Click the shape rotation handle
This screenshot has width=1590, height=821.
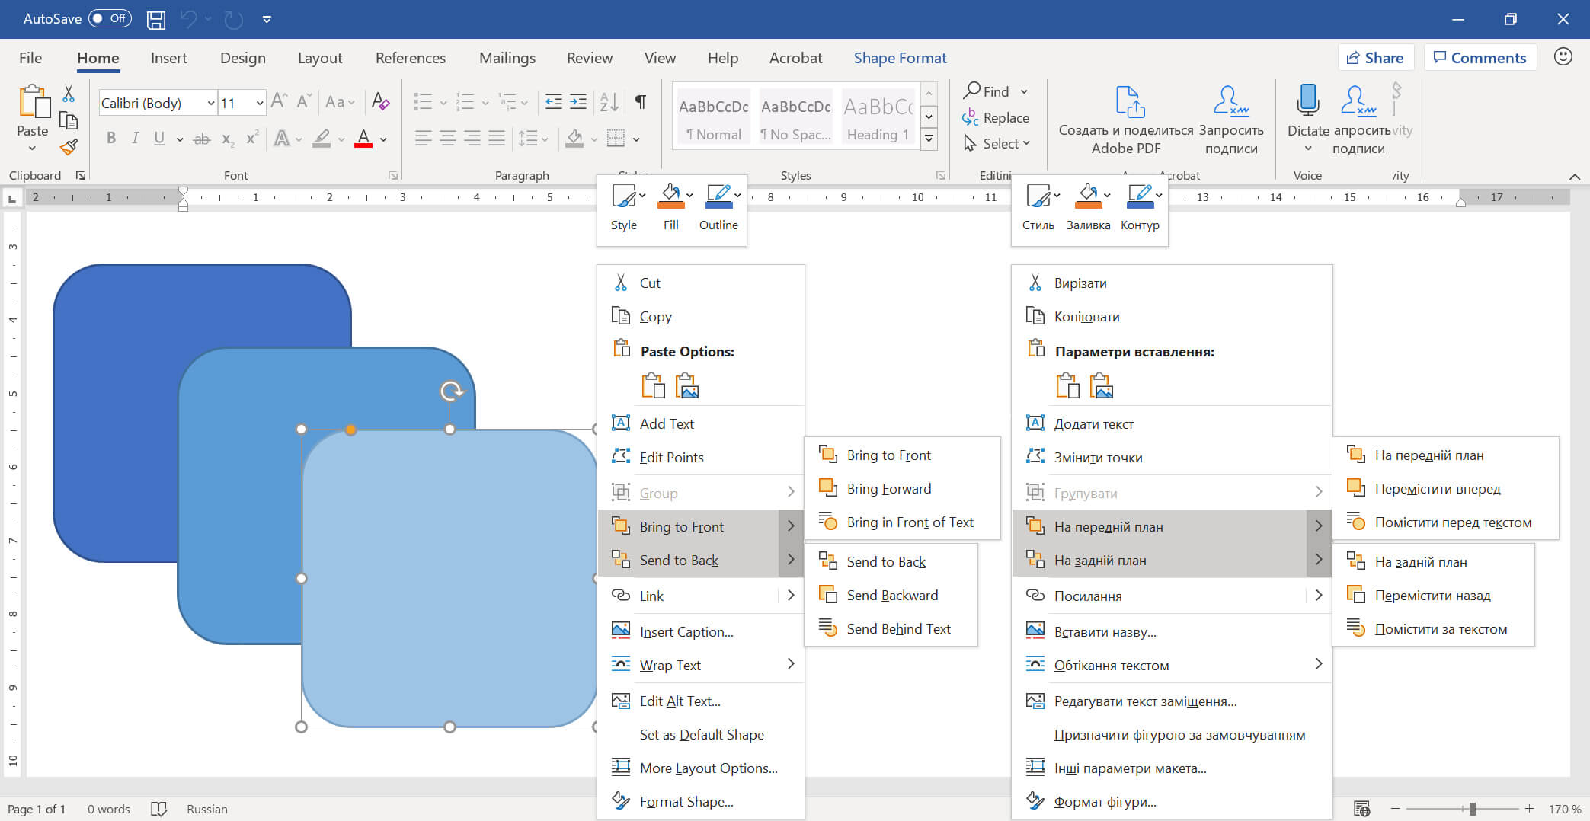(x=451, y=391)
